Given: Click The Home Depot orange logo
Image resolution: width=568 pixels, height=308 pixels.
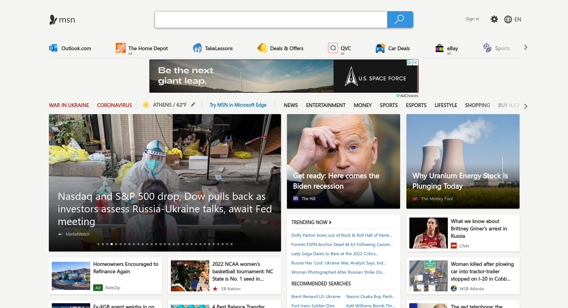Looking at the screenshot, I should pyautogui.click(x=121, y=48).
